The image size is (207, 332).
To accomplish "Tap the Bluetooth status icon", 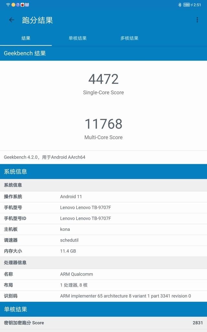I will pos(180,5).
